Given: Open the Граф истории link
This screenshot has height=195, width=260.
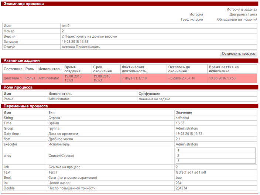Looking at the screenshot, I should pyautogui.click(x=192, y=20).
